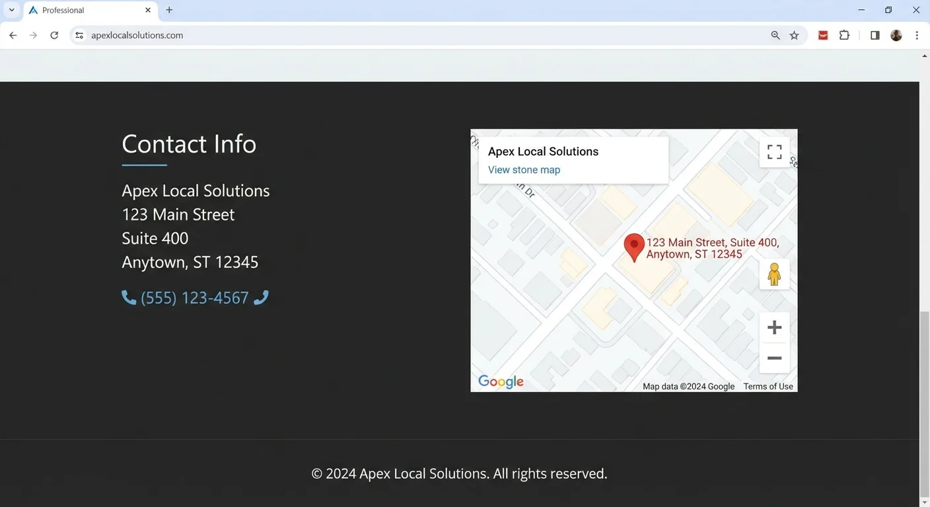Call the (555) 123-4567 phone link
Screen dimensions: 930x507
click(195, 298)
